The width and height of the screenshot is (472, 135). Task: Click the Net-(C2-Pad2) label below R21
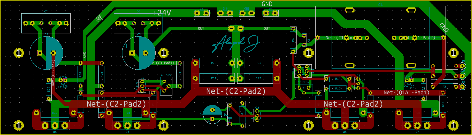coord(236,91)
